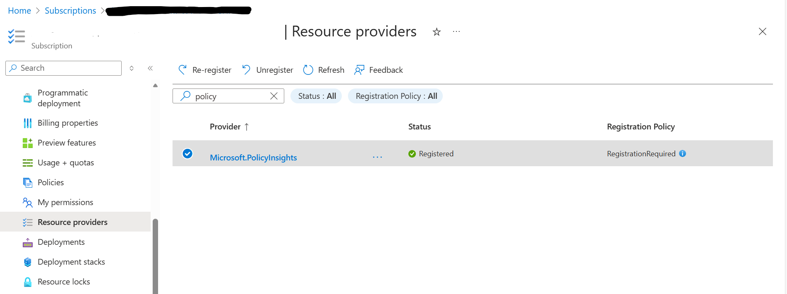
Task: Go to Subscriptions in the breadcrumb
Action: 70,10
